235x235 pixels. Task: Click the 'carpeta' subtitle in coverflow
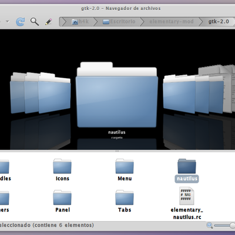pyautogui.click(x=117, y=137)
